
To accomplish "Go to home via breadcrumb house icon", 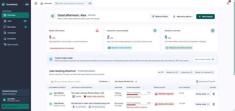I will pos(42,3).
